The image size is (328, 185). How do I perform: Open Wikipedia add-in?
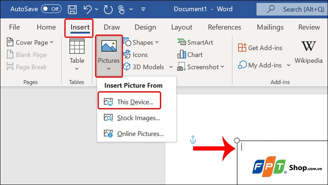(308, 51)
